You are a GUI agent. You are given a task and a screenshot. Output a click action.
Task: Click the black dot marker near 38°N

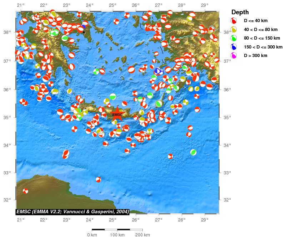[x=84, y=32]
